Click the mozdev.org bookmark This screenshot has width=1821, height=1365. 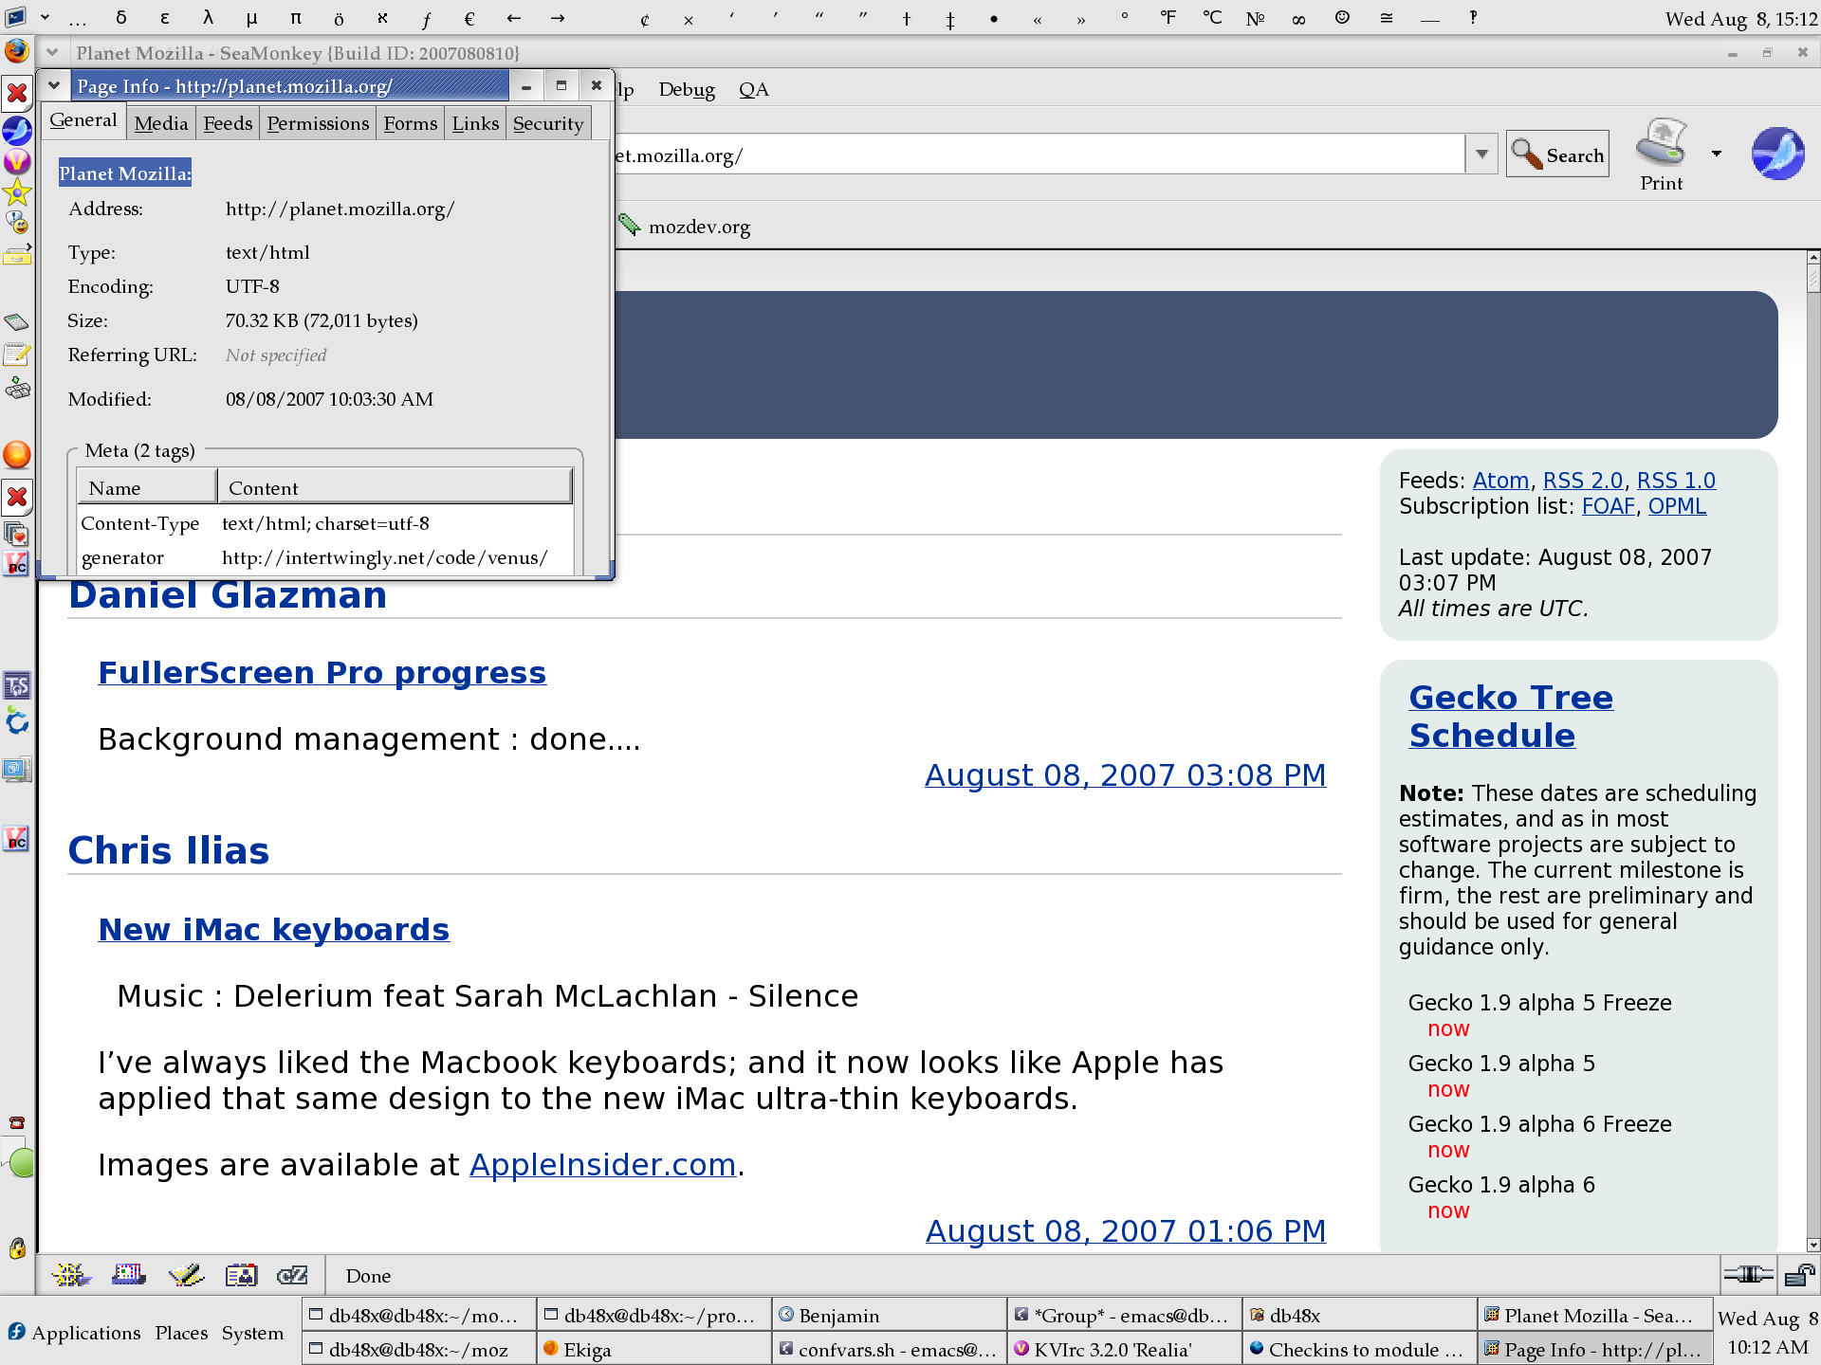tap(685, 227)
